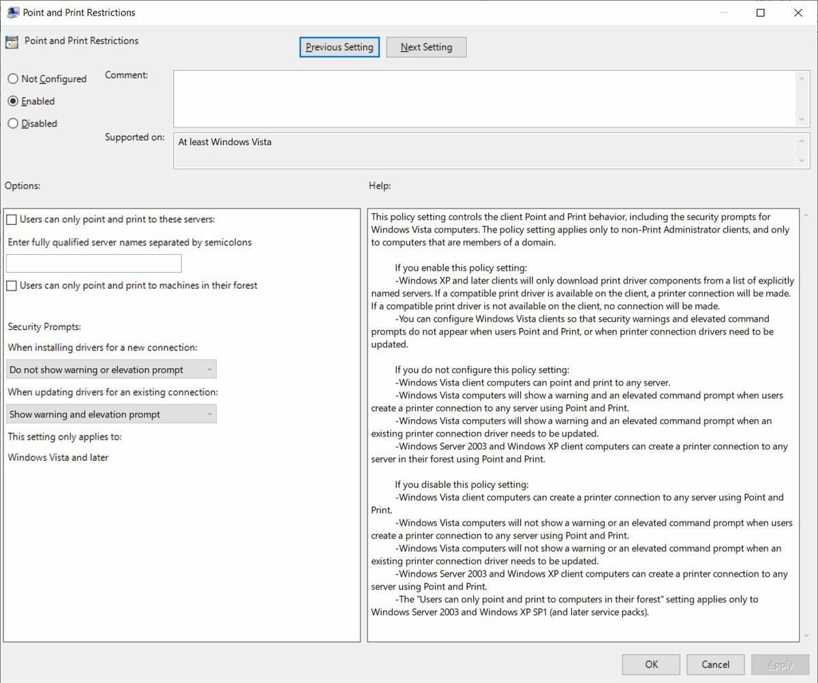818x683 pixels.
Task: Enable 'Users can only point and print to these servers'
Action: pos(10,219)
